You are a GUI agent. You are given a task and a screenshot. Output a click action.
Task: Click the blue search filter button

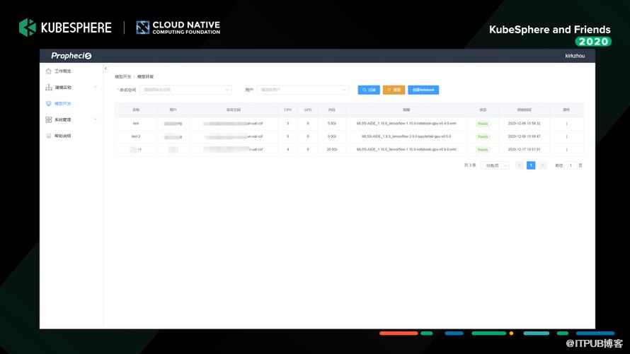369,90
